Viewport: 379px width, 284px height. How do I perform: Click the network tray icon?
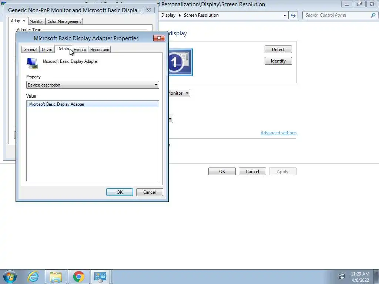(x=342, y=277)
